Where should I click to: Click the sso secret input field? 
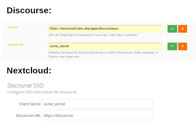coord(105,46)
